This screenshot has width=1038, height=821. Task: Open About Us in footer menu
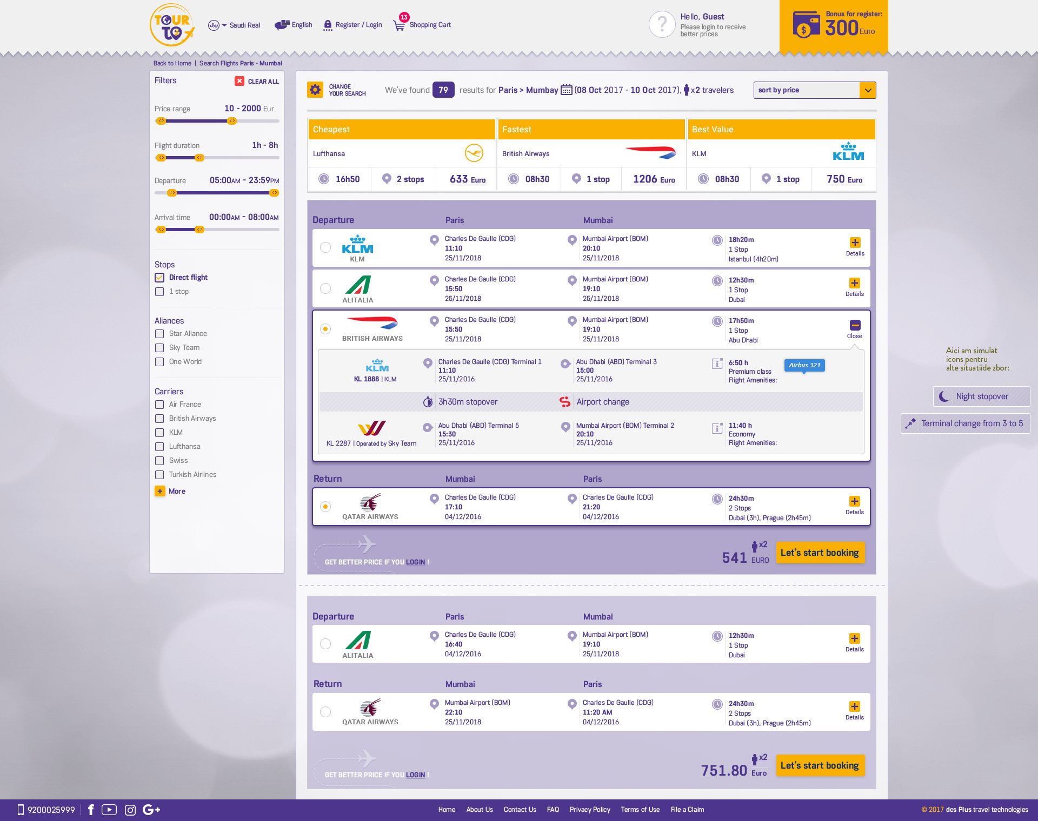[x=480, y=810]
